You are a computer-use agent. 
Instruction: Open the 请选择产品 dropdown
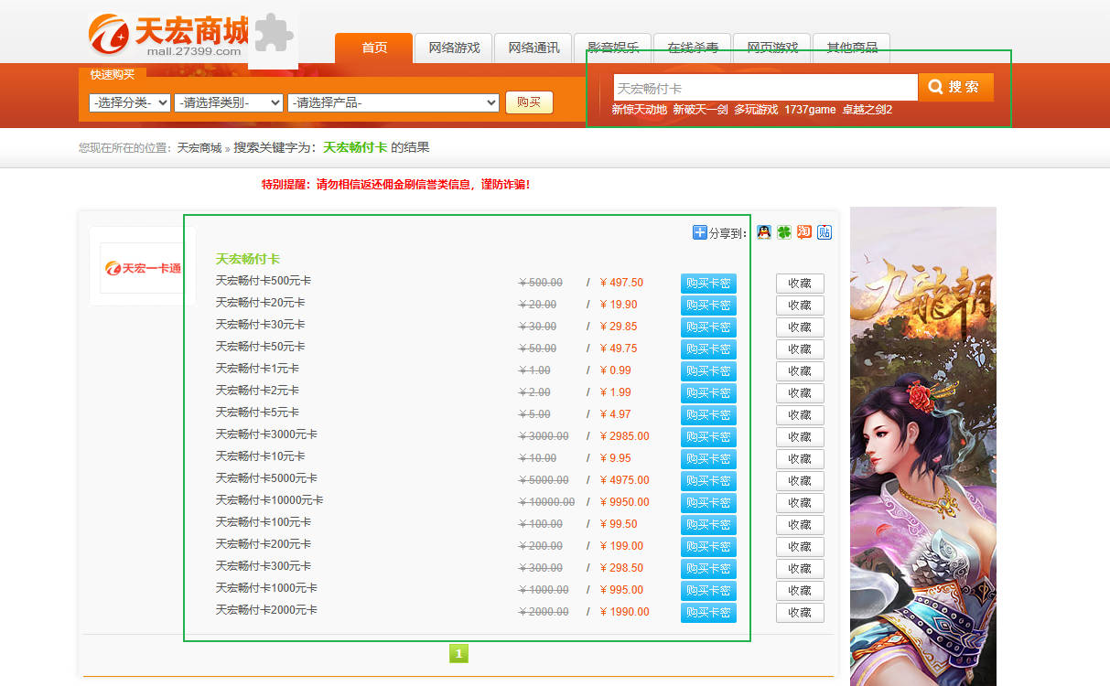(x=393, y=102)
